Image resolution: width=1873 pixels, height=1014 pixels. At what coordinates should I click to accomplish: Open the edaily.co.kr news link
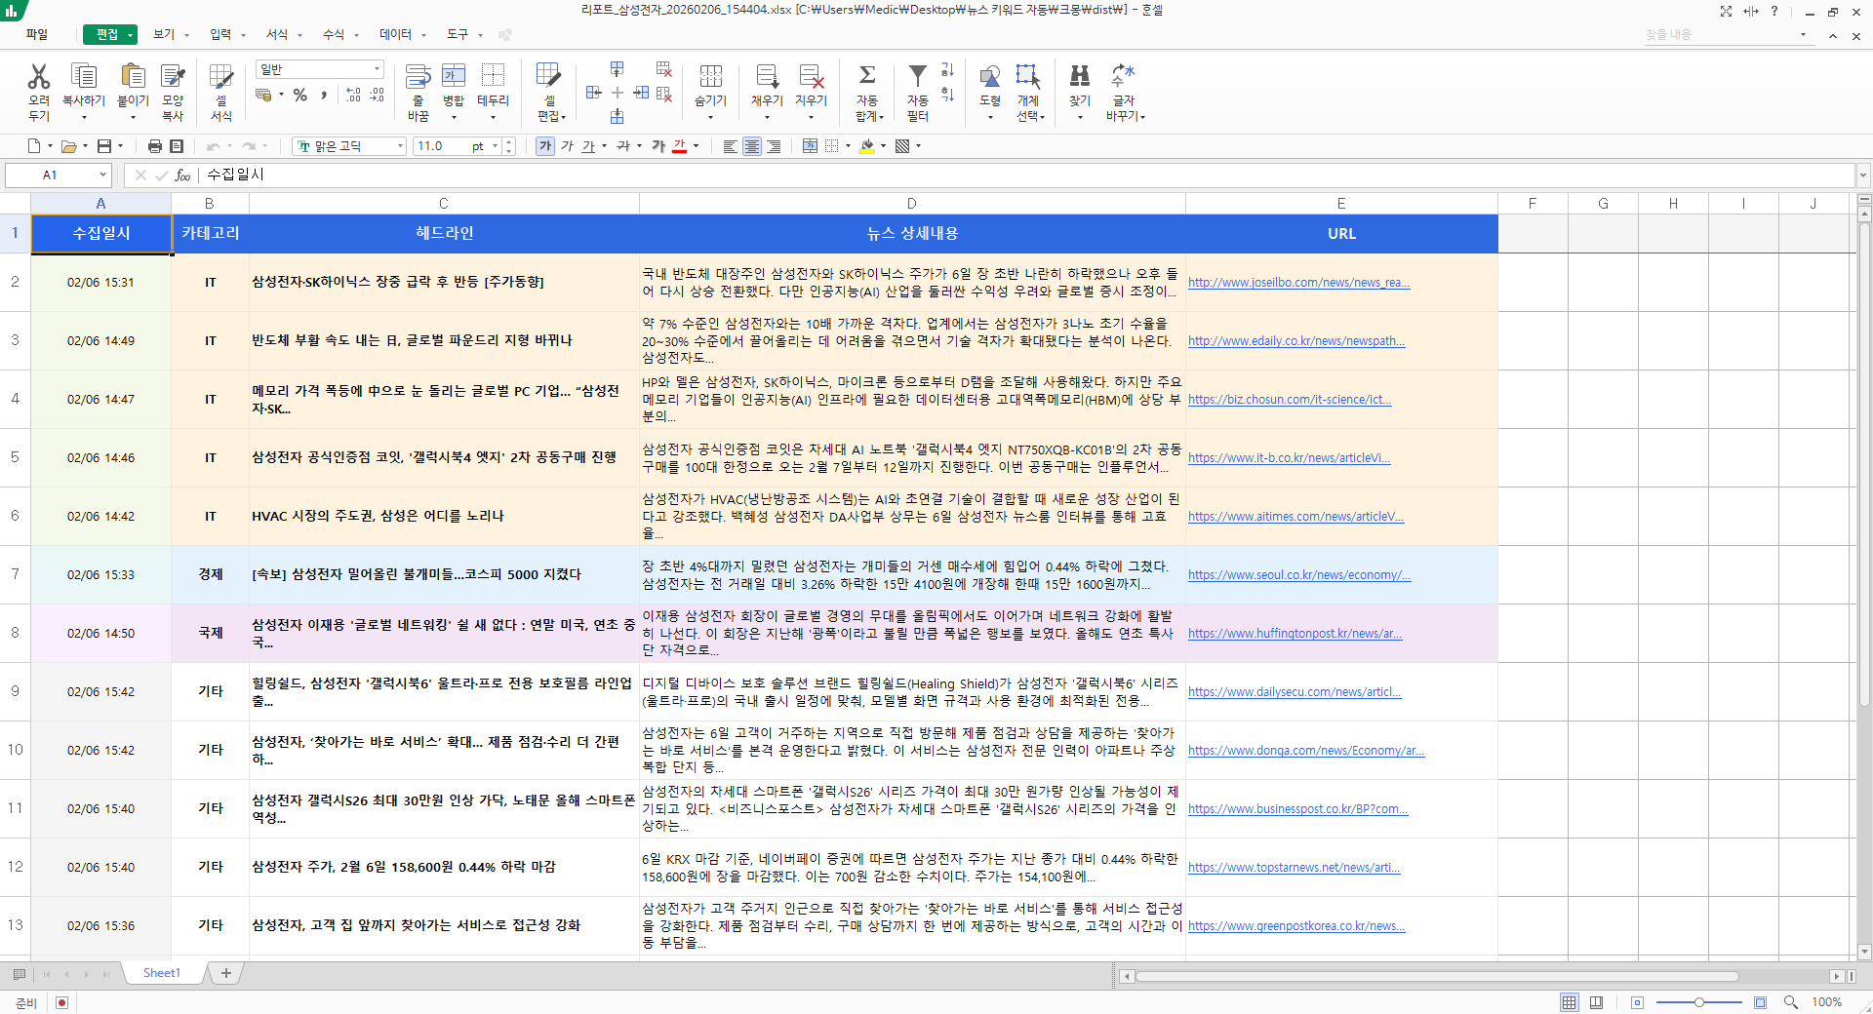tap(1296, 341)
